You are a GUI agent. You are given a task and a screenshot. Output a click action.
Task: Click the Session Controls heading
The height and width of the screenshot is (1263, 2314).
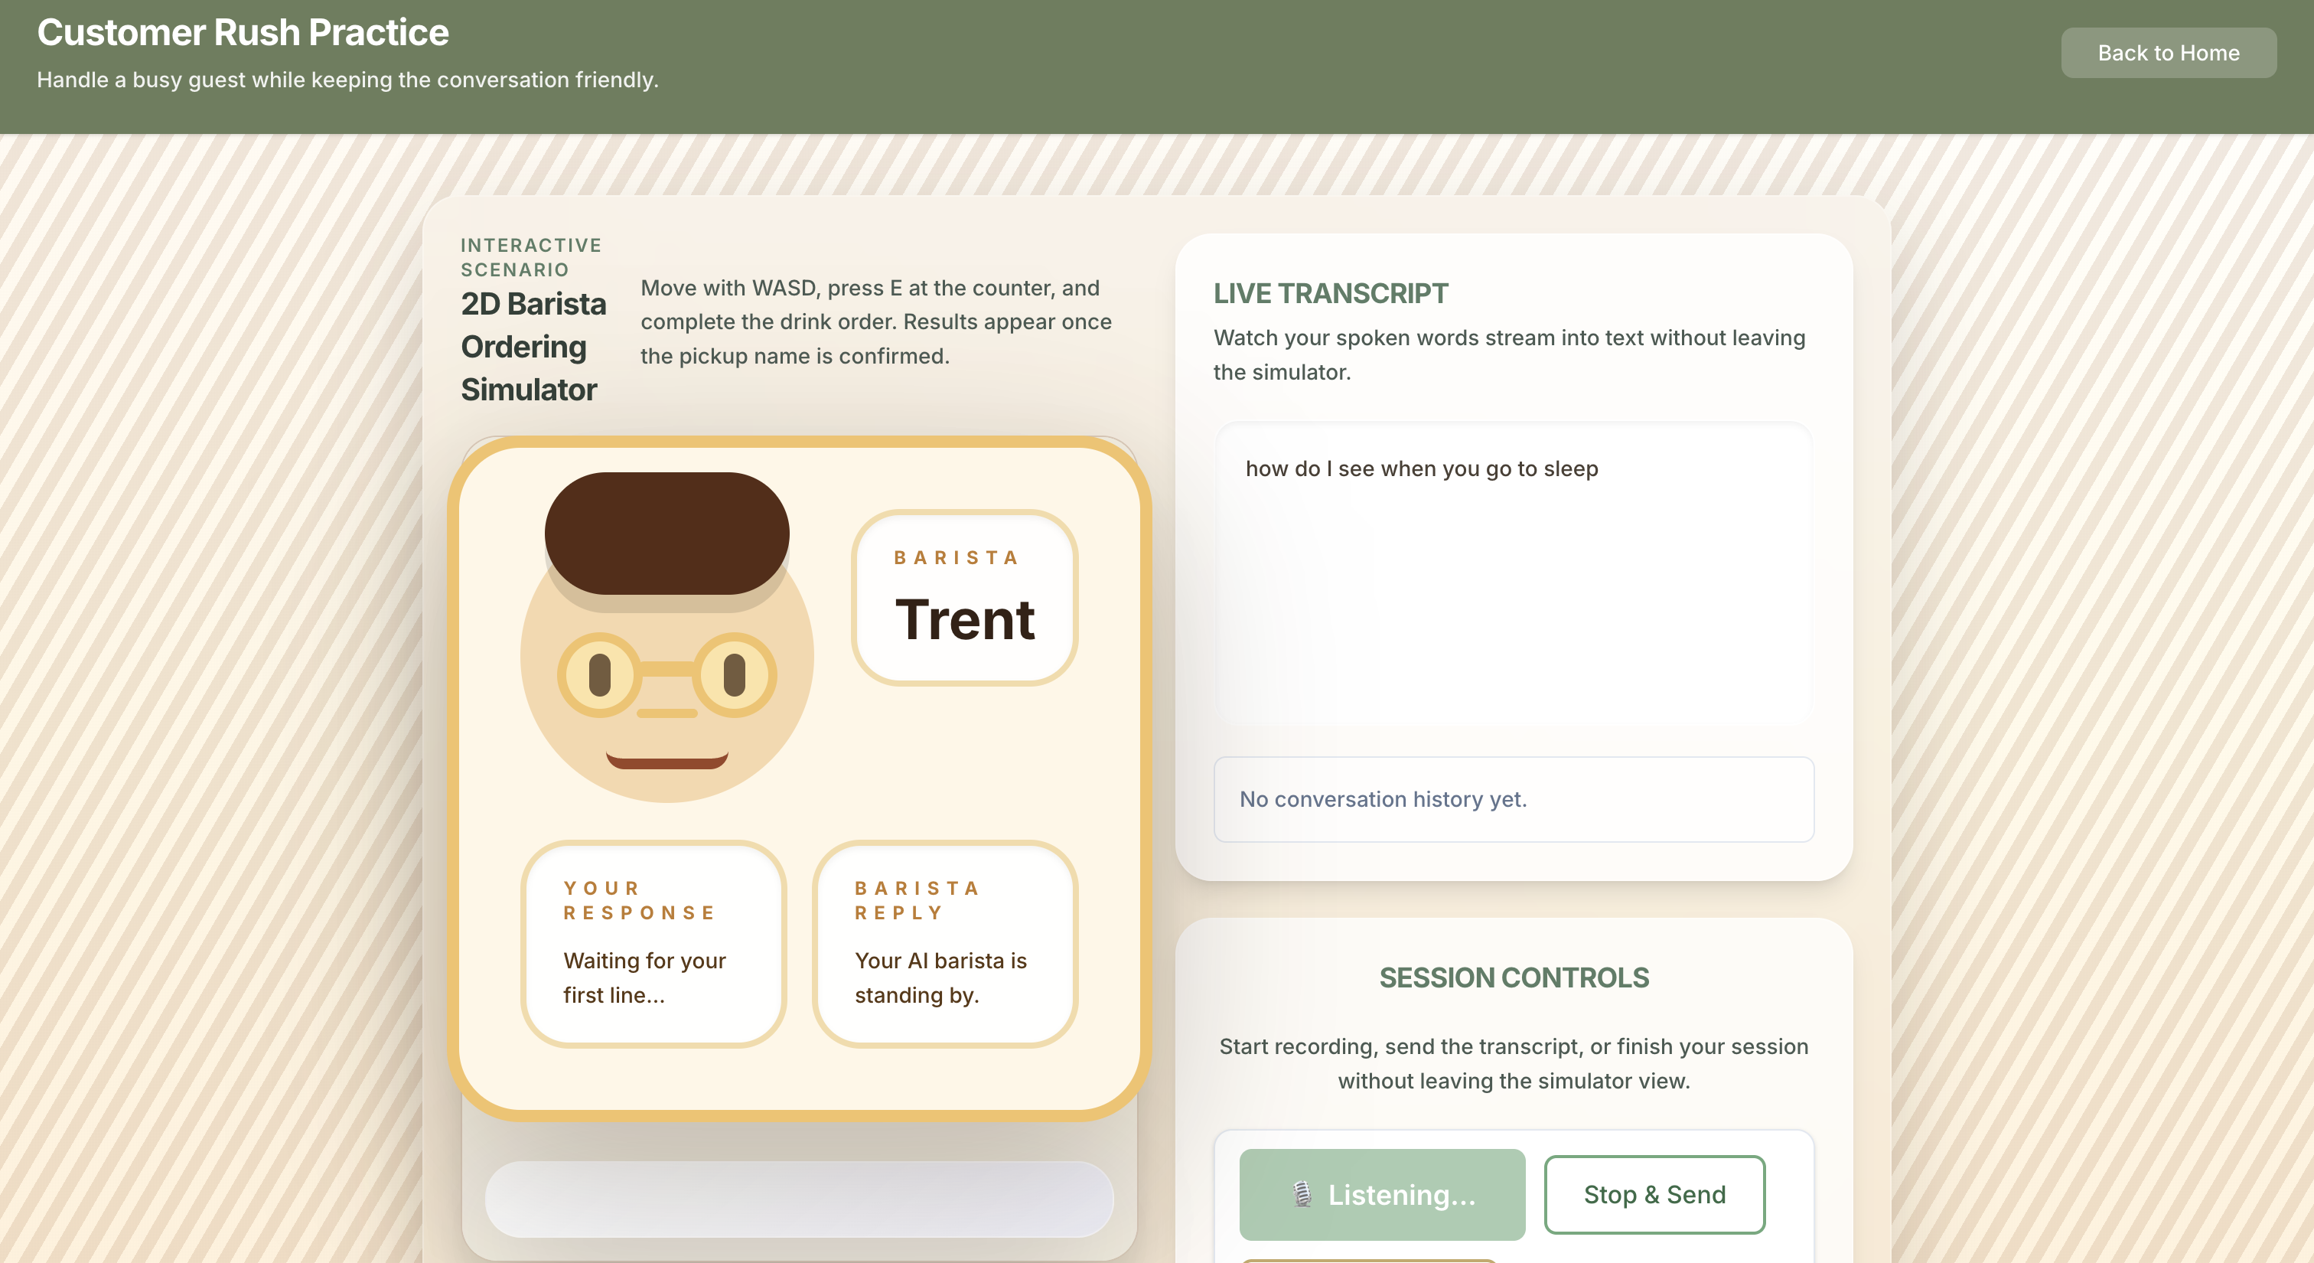1513,977
